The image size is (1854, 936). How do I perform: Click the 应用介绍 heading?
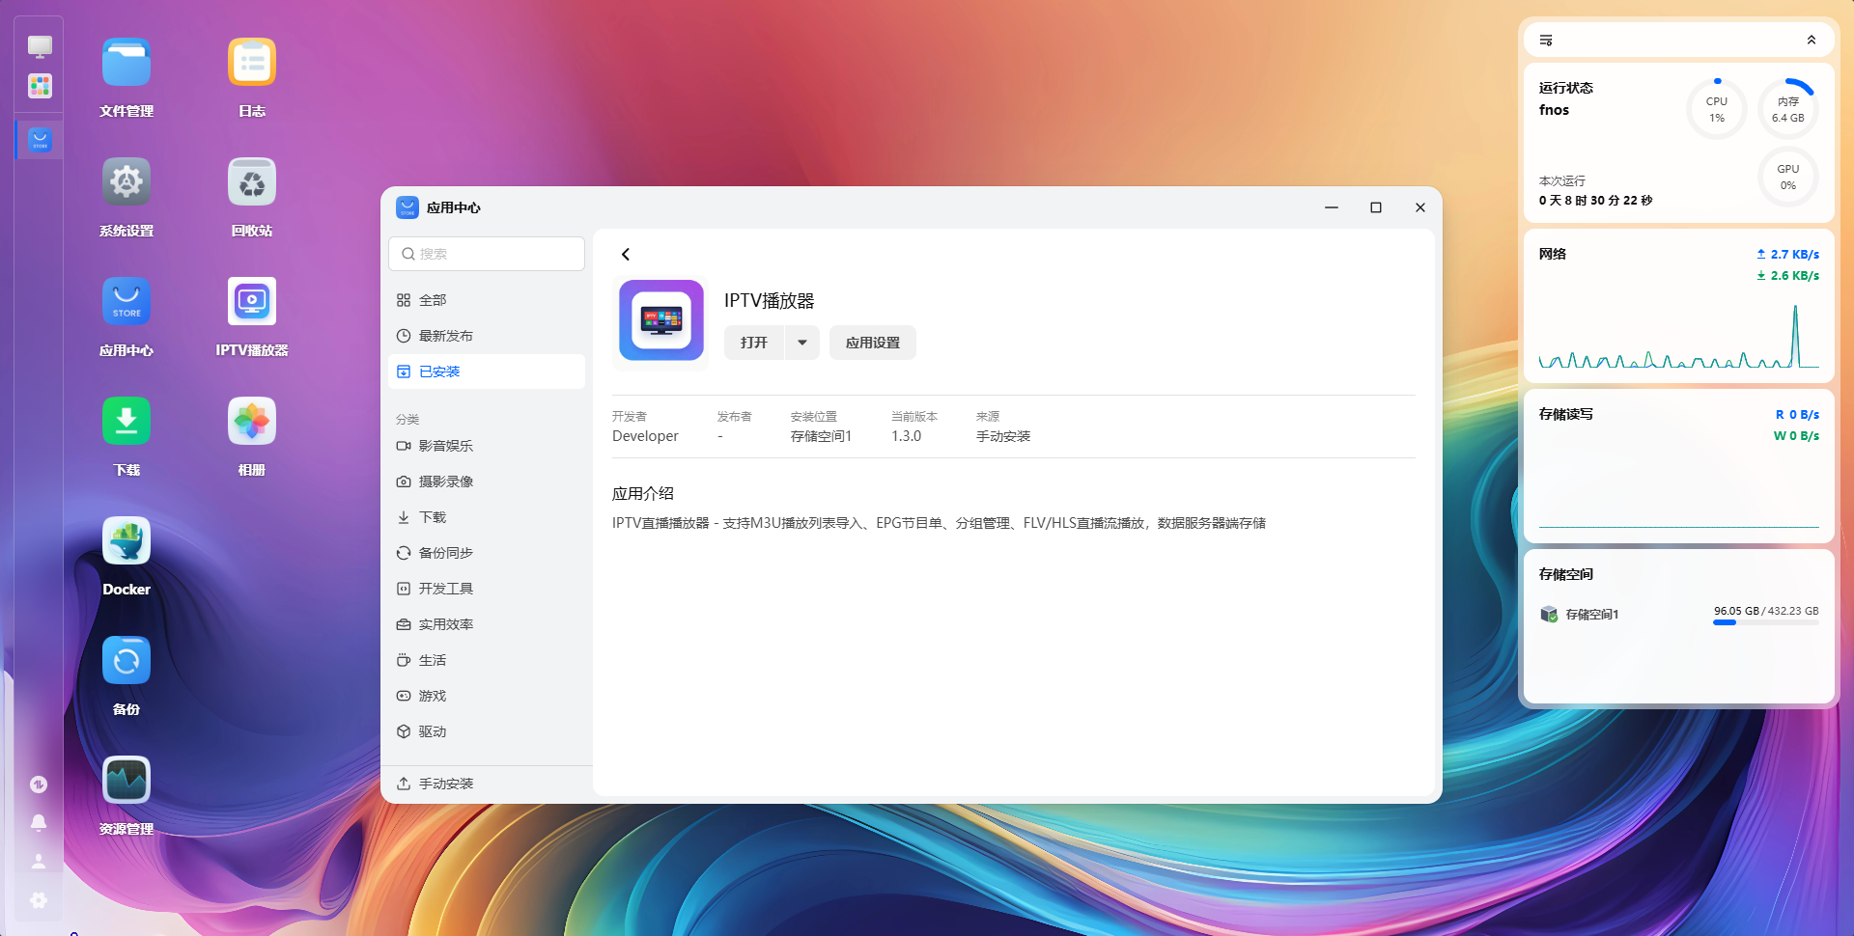pyautogui.click(x=643, y=494)
